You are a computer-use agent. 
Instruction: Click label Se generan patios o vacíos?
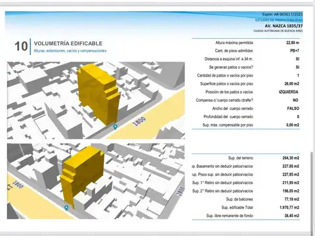[231, 68]
